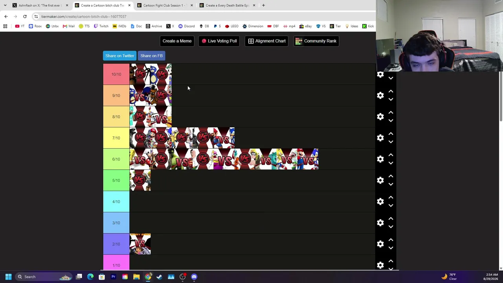Open Steam from the taskbar

(x=159, y=277)
